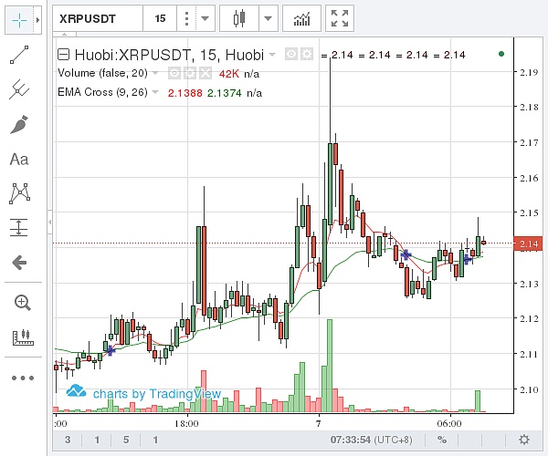Open the indicators button in top toolbar
The width and height of the screenshot is (548, 456).
tap(301, 18)
